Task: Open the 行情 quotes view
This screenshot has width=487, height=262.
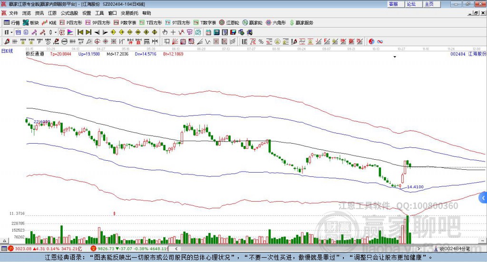Action: [x=11, y=23]
